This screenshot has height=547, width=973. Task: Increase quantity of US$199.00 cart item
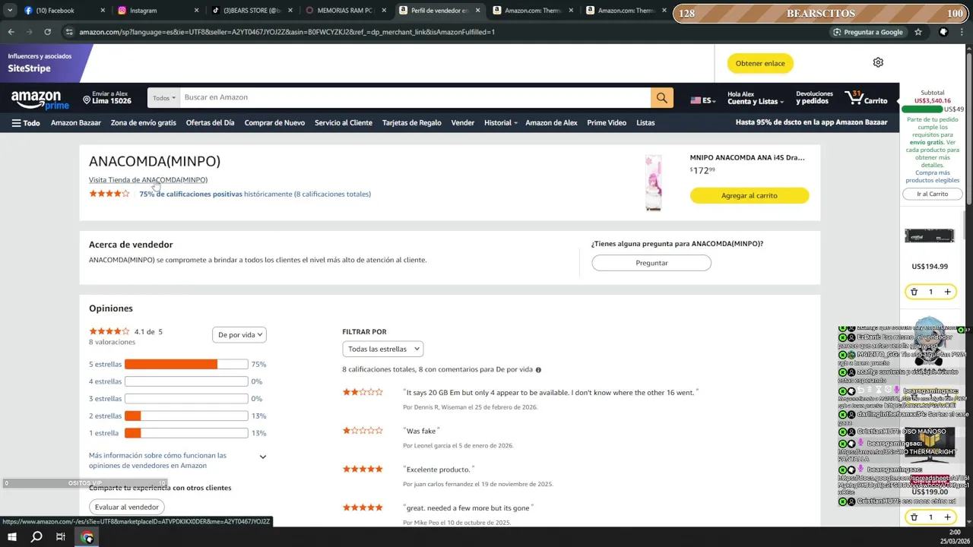click(x=947, y=517)
